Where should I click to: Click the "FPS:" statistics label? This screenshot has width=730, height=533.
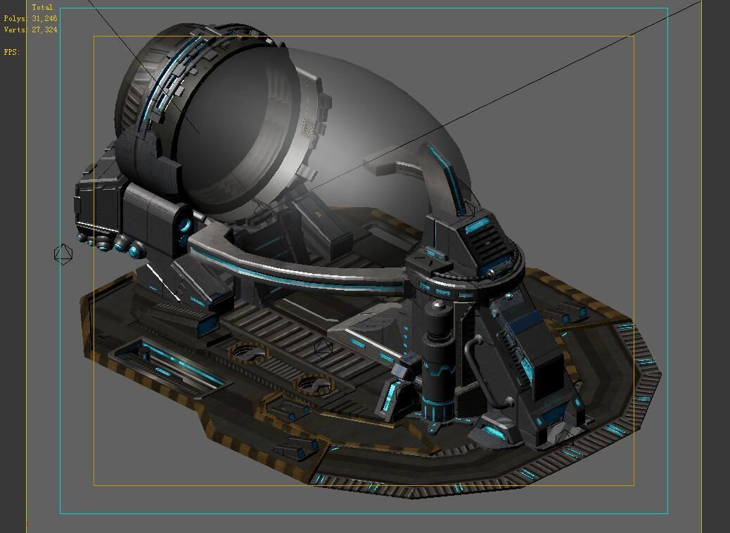point(12,52)
